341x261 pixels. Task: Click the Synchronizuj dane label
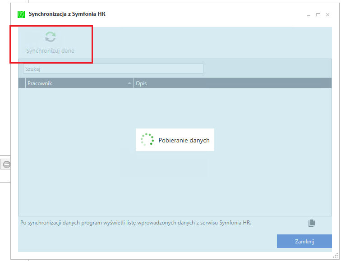point(50,50)
